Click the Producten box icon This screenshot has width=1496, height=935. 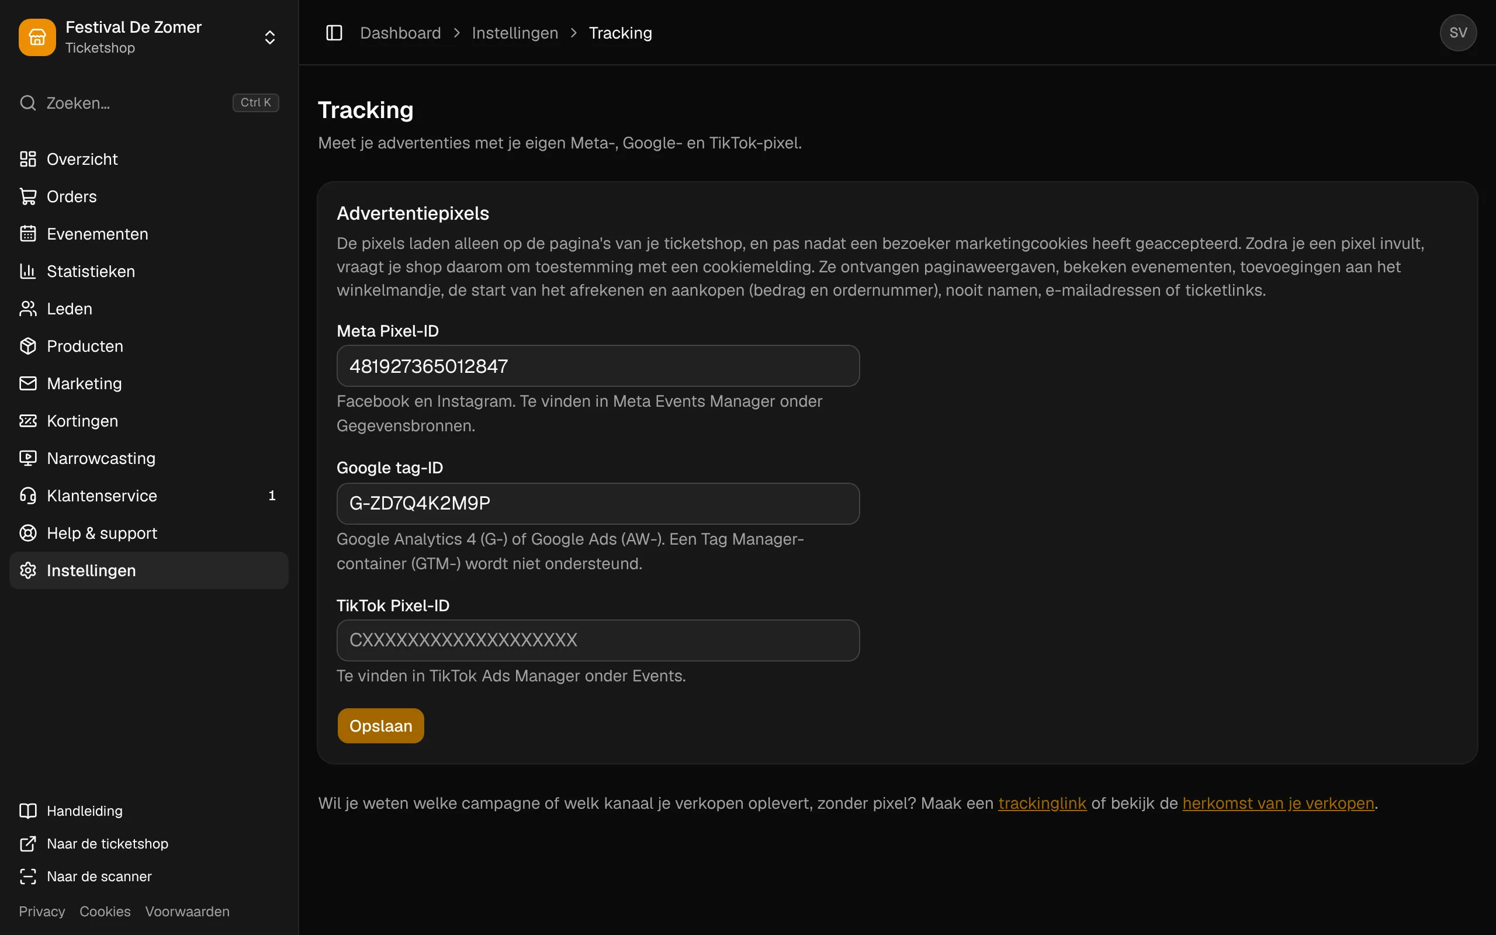pos(28,347)
